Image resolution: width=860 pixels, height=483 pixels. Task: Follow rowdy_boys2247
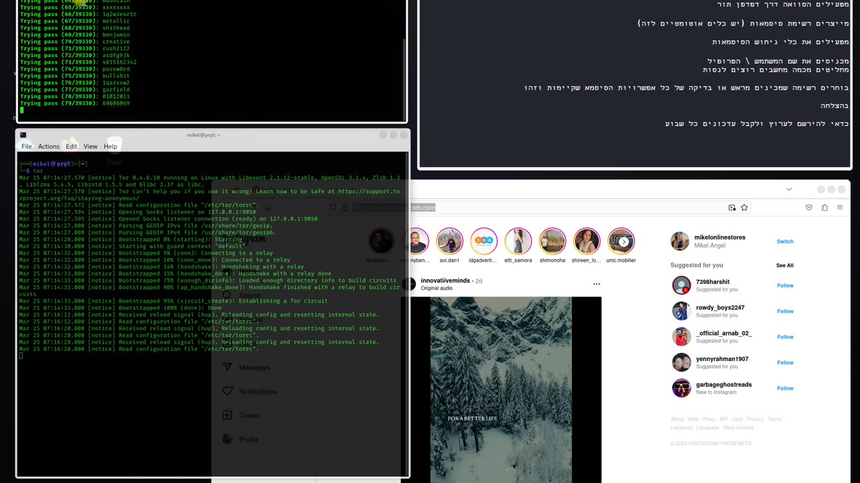785,311
